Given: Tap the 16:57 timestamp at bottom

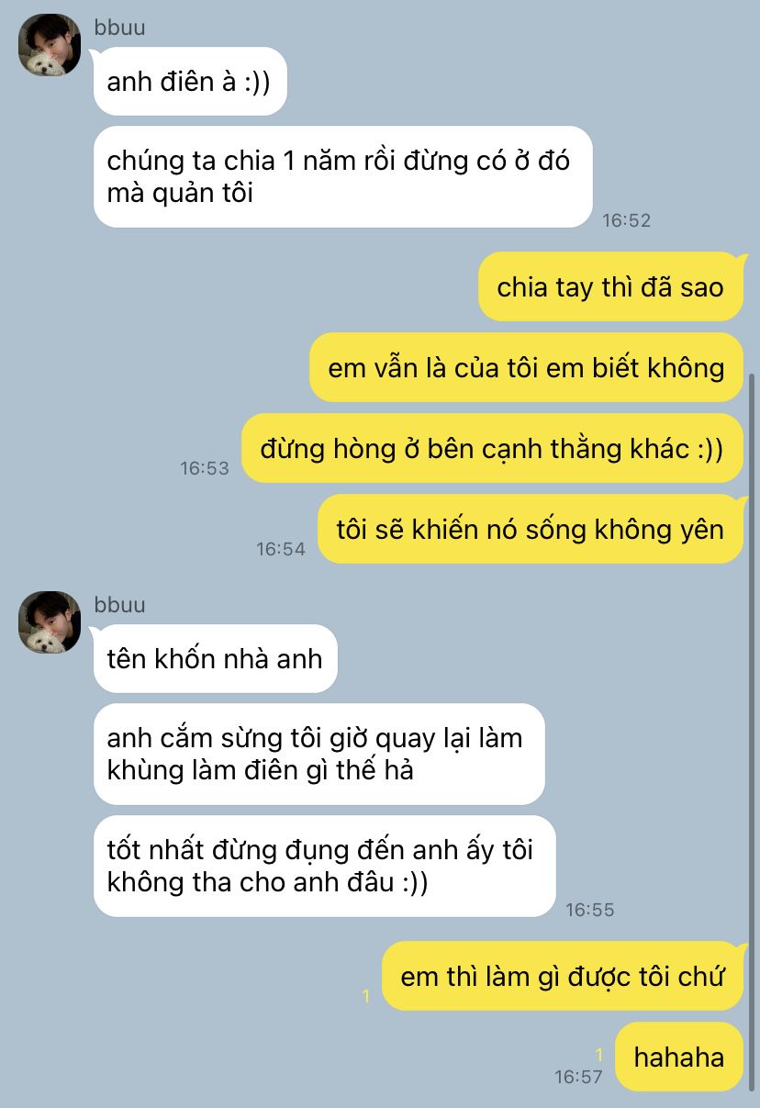Looking at the screenshot, I should (x=578, y=1077).
